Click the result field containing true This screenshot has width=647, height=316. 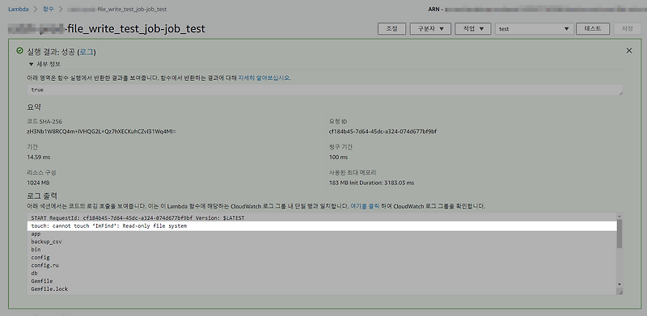(x=325, y=90)
